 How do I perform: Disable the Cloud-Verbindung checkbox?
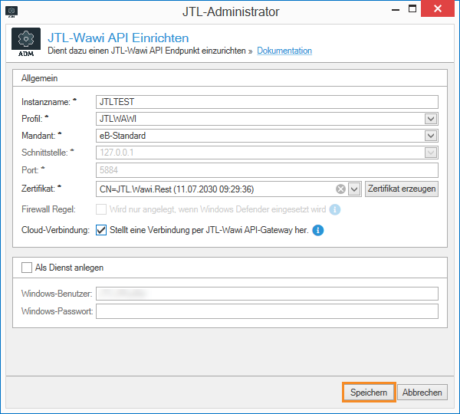pyautogui.click(x=101, y=230)
